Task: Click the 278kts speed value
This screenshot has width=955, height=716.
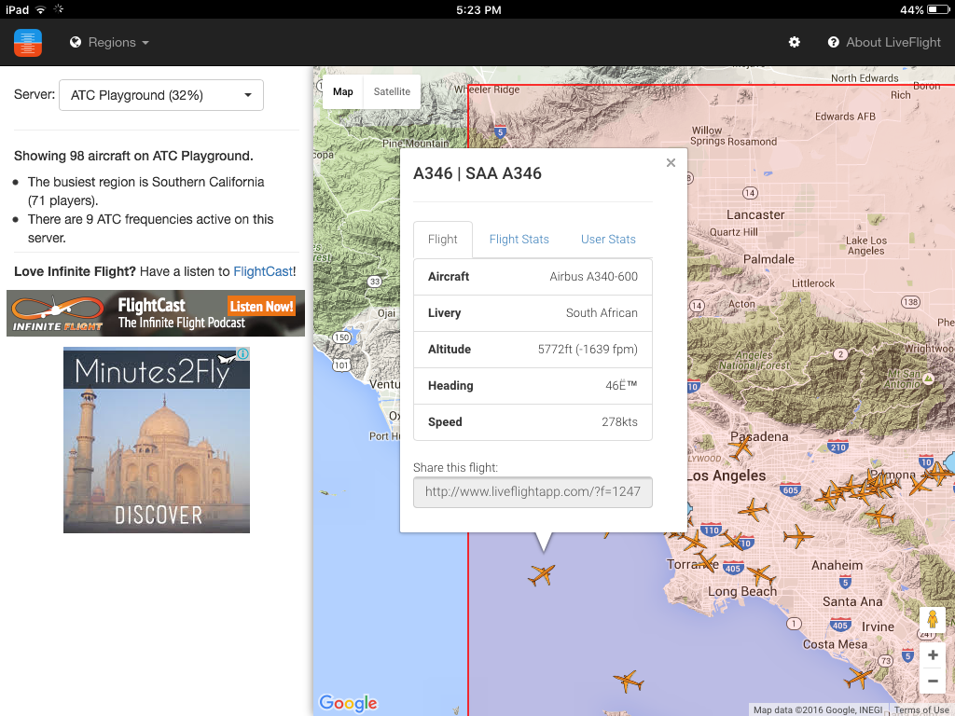Action: (619, 422)
